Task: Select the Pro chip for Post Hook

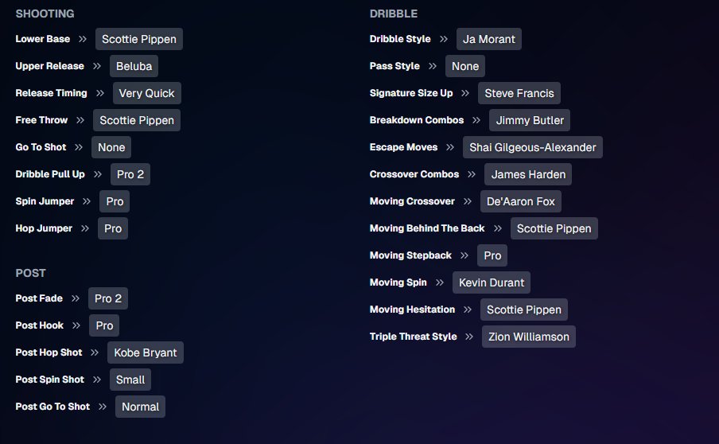Action: tap(104, 325)
